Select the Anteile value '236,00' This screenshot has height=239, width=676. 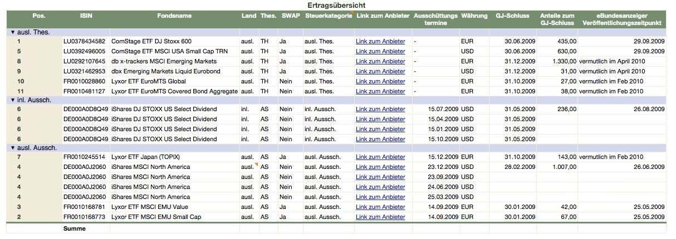coord(567,109)
